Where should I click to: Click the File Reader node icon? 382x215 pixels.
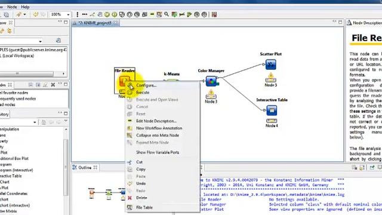[125, 81]
